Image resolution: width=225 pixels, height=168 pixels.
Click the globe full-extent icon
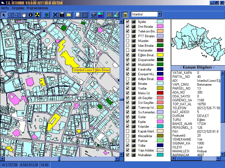click(x=47, y=15)
